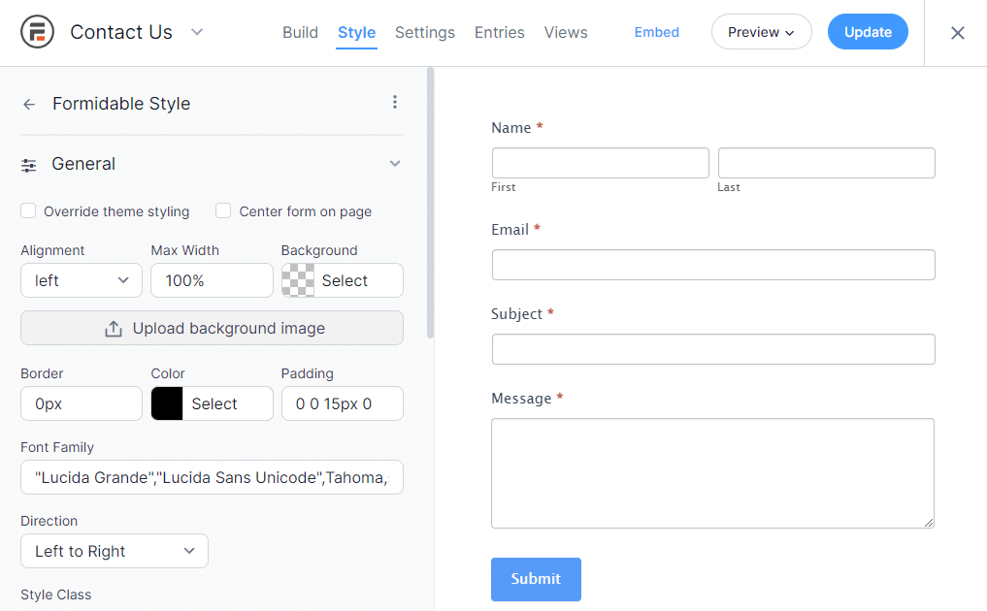Open the Alignment dropdown
The height and width of the screenshot is (611, 987).
click(x=82, y=280)
